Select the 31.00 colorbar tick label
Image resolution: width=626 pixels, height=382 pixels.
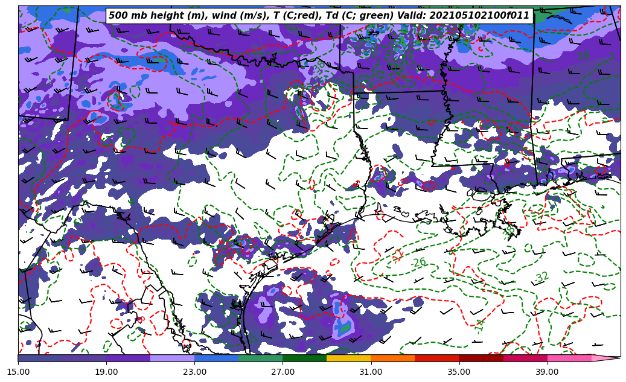click(x=371, y=372)
